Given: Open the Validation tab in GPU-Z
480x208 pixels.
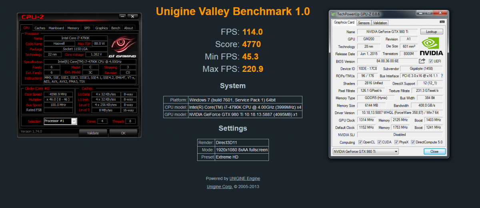Looking at the screenshot, I should point(380,23).
